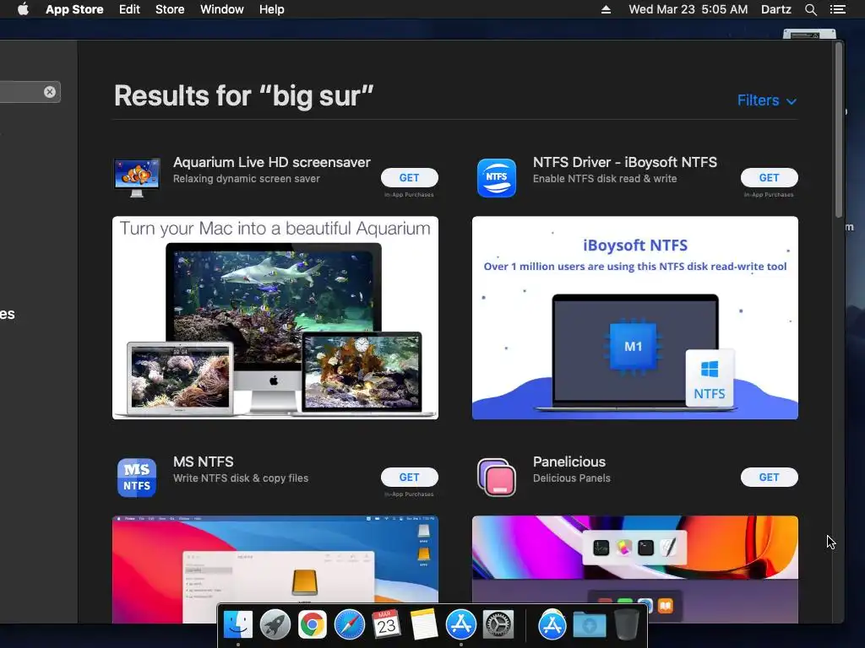Get the Panelicious app
The height and width of the screenshot is (648, 865).
769,478
